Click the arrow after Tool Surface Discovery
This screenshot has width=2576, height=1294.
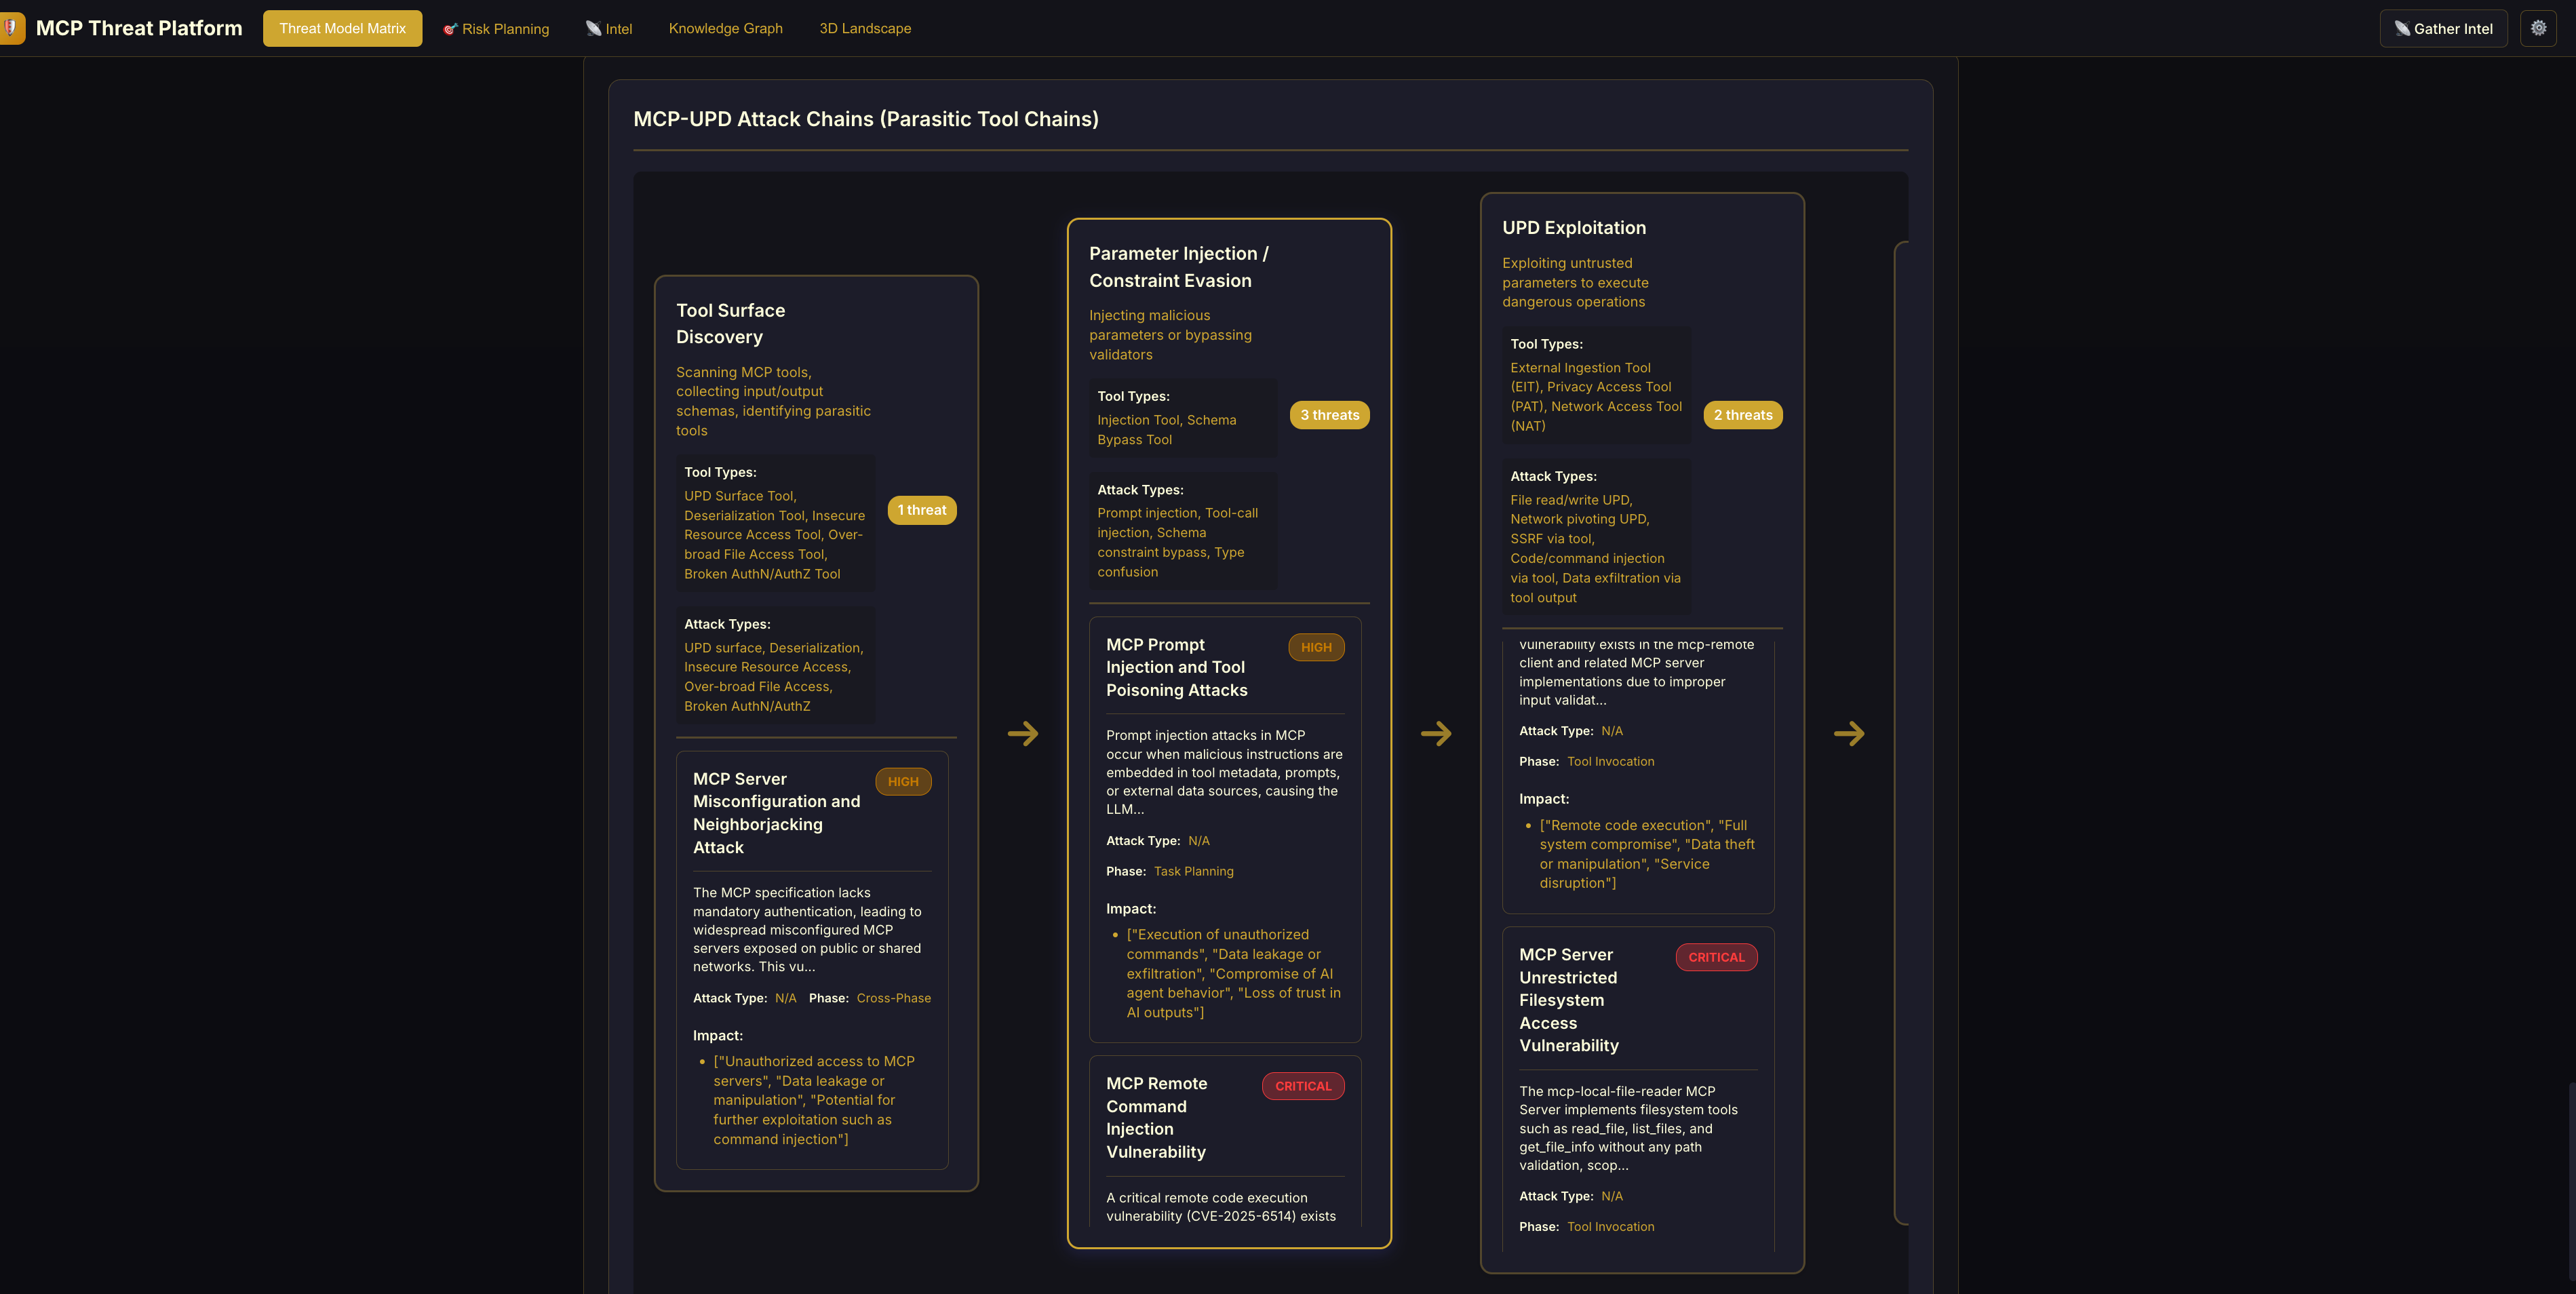point(1022,734)
